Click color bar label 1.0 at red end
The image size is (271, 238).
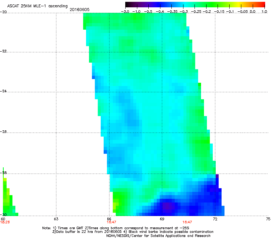click(x=264, y=12)
